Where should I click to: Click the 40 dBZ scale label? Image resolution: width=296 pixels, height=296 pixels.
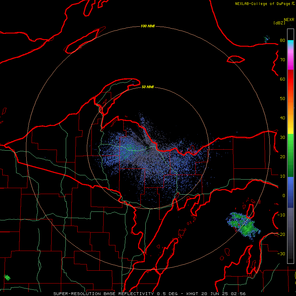tap(283, 118)
